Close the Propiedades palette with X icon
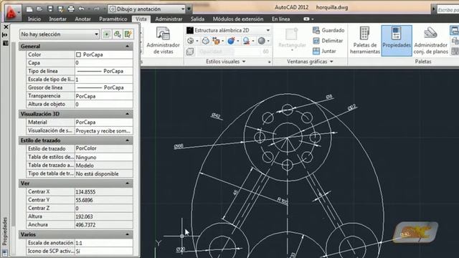459x258 pixels. coord(6,27)
